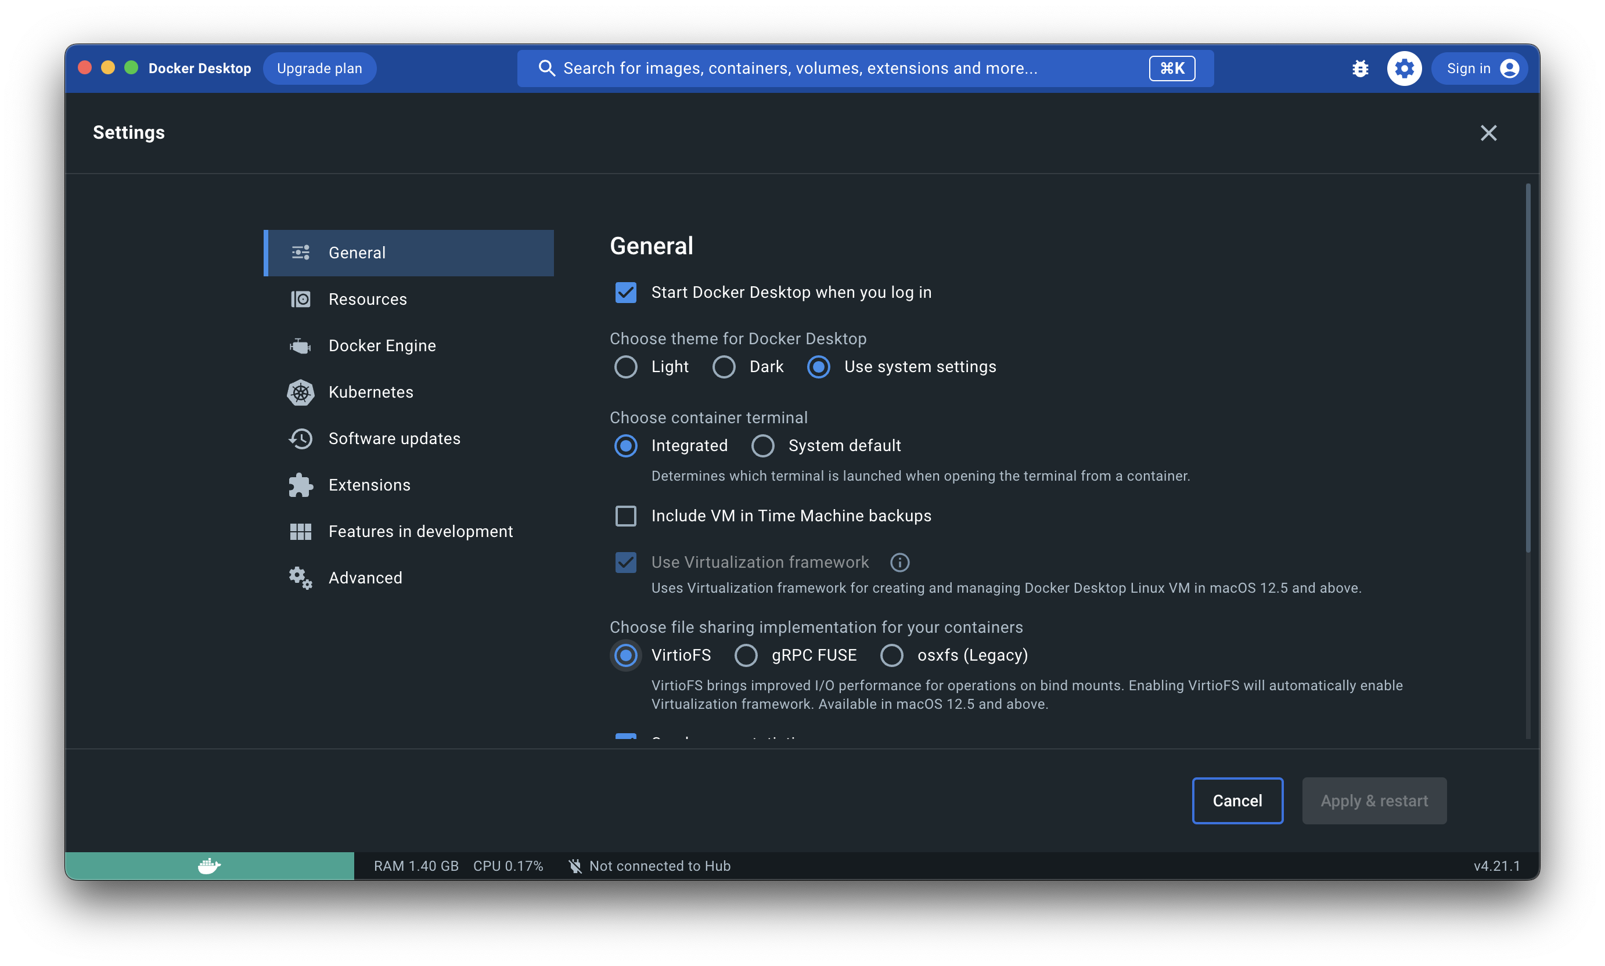Screen dimensions: 1605x966
Task: Click the Docker Engine icon in sidebar
Action: click(x=301, y=345)
